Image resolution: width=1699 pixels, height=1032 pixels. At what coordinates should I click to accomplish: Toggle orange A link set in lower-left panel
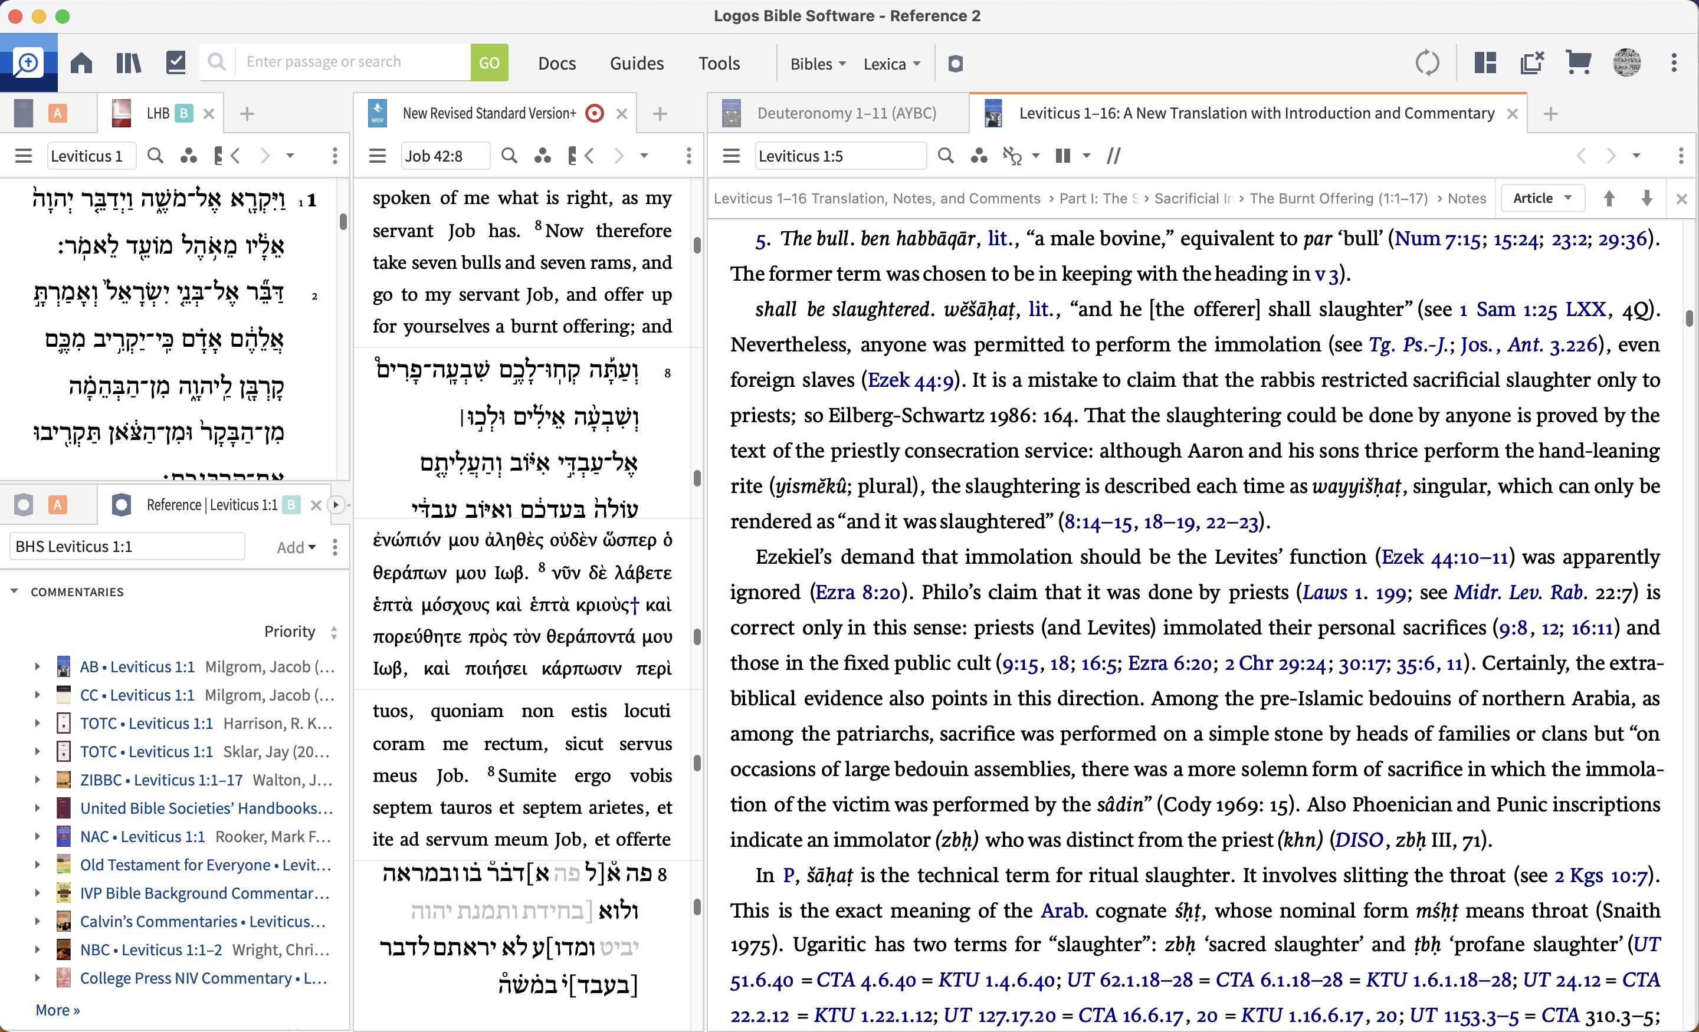[57, 505]
